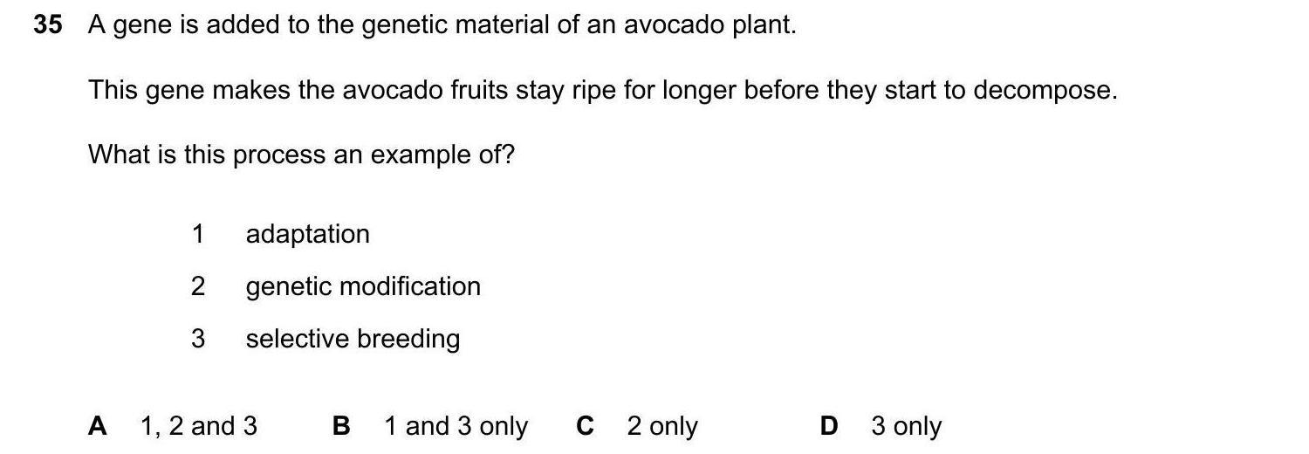Click the word 'adaptation'
The image size is (1309, 454).
click(307, 234)
